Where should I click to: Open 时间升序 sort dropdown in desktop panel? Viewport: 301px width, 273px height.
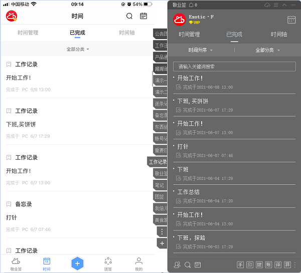(200, 50)
